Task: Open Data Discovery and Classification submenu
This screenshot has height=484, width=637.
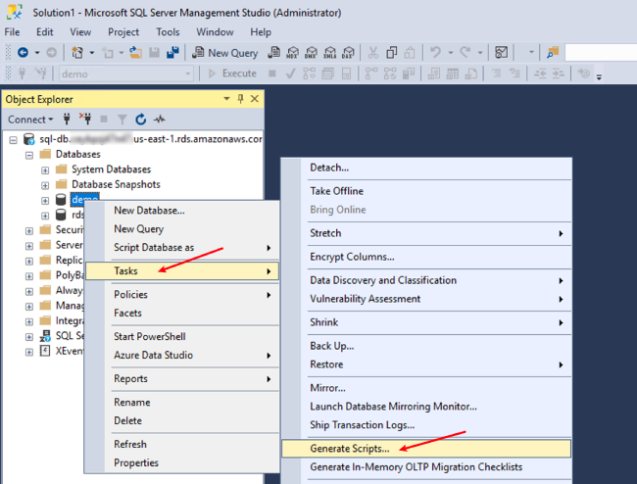Action: [426, 280]
